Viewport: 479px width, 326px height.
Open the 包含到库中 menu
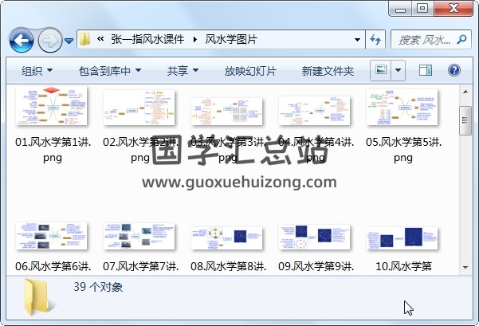pos(107,71)
